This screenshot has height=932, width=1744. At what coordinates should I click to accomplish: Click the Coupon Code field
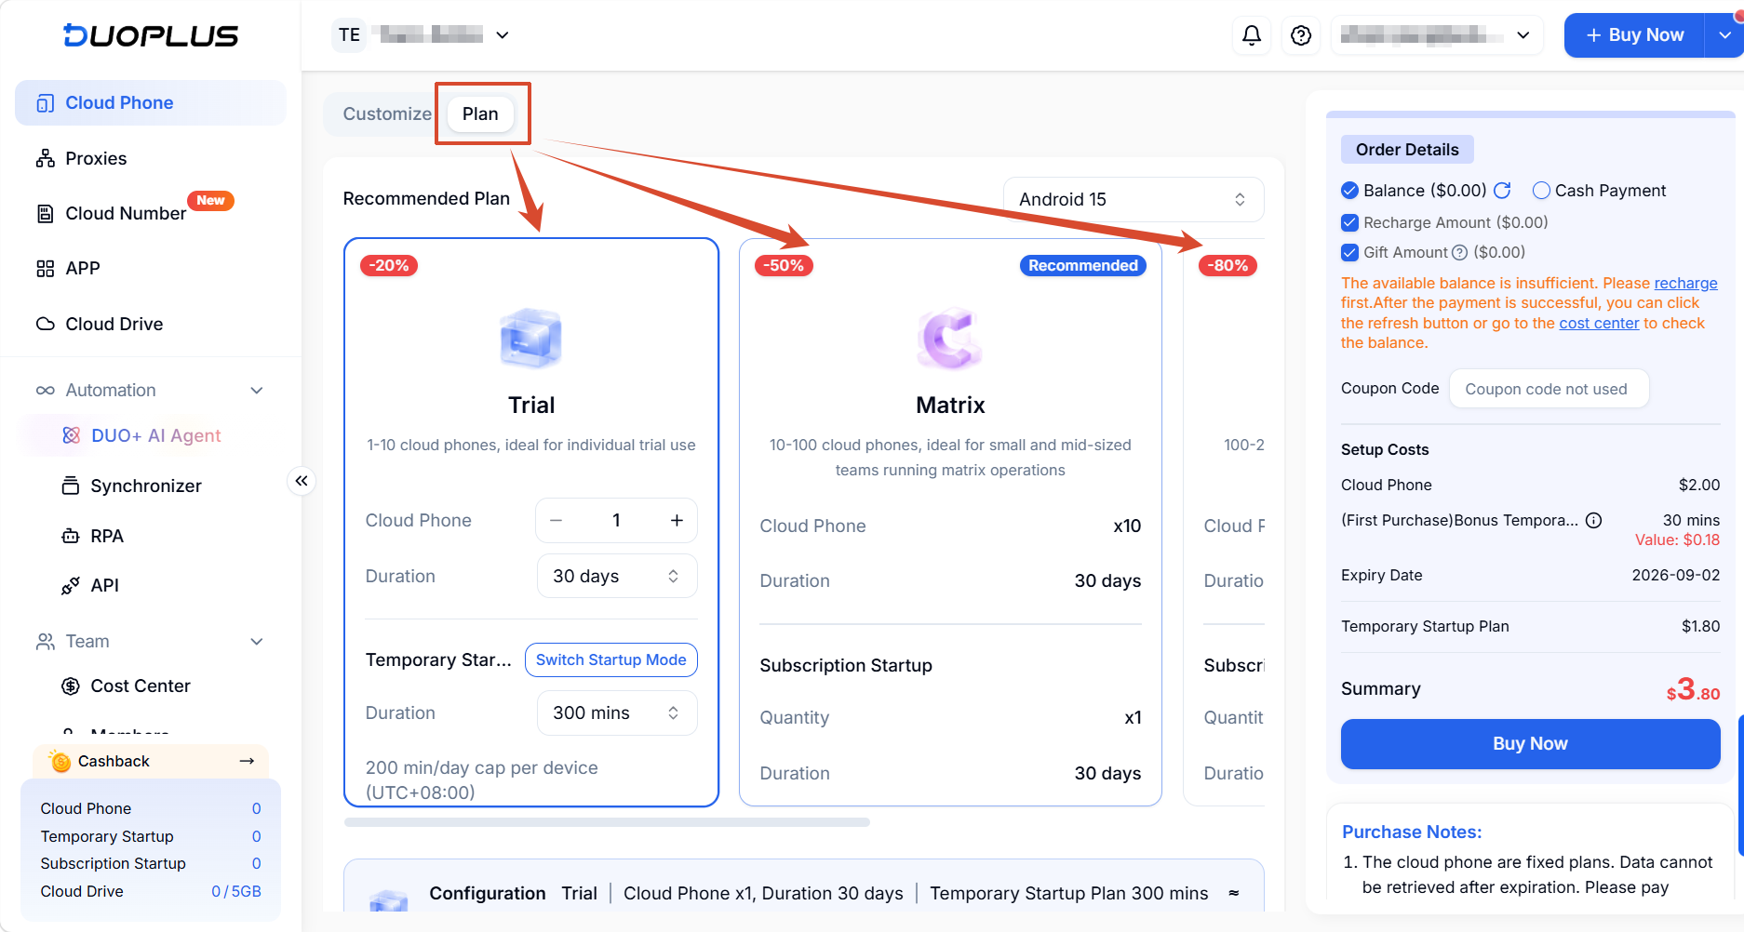click(x=1549, y=389)
